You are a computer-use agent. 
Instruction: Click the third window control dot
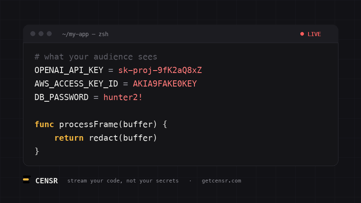pyautogui.click(x=49, y=34)
